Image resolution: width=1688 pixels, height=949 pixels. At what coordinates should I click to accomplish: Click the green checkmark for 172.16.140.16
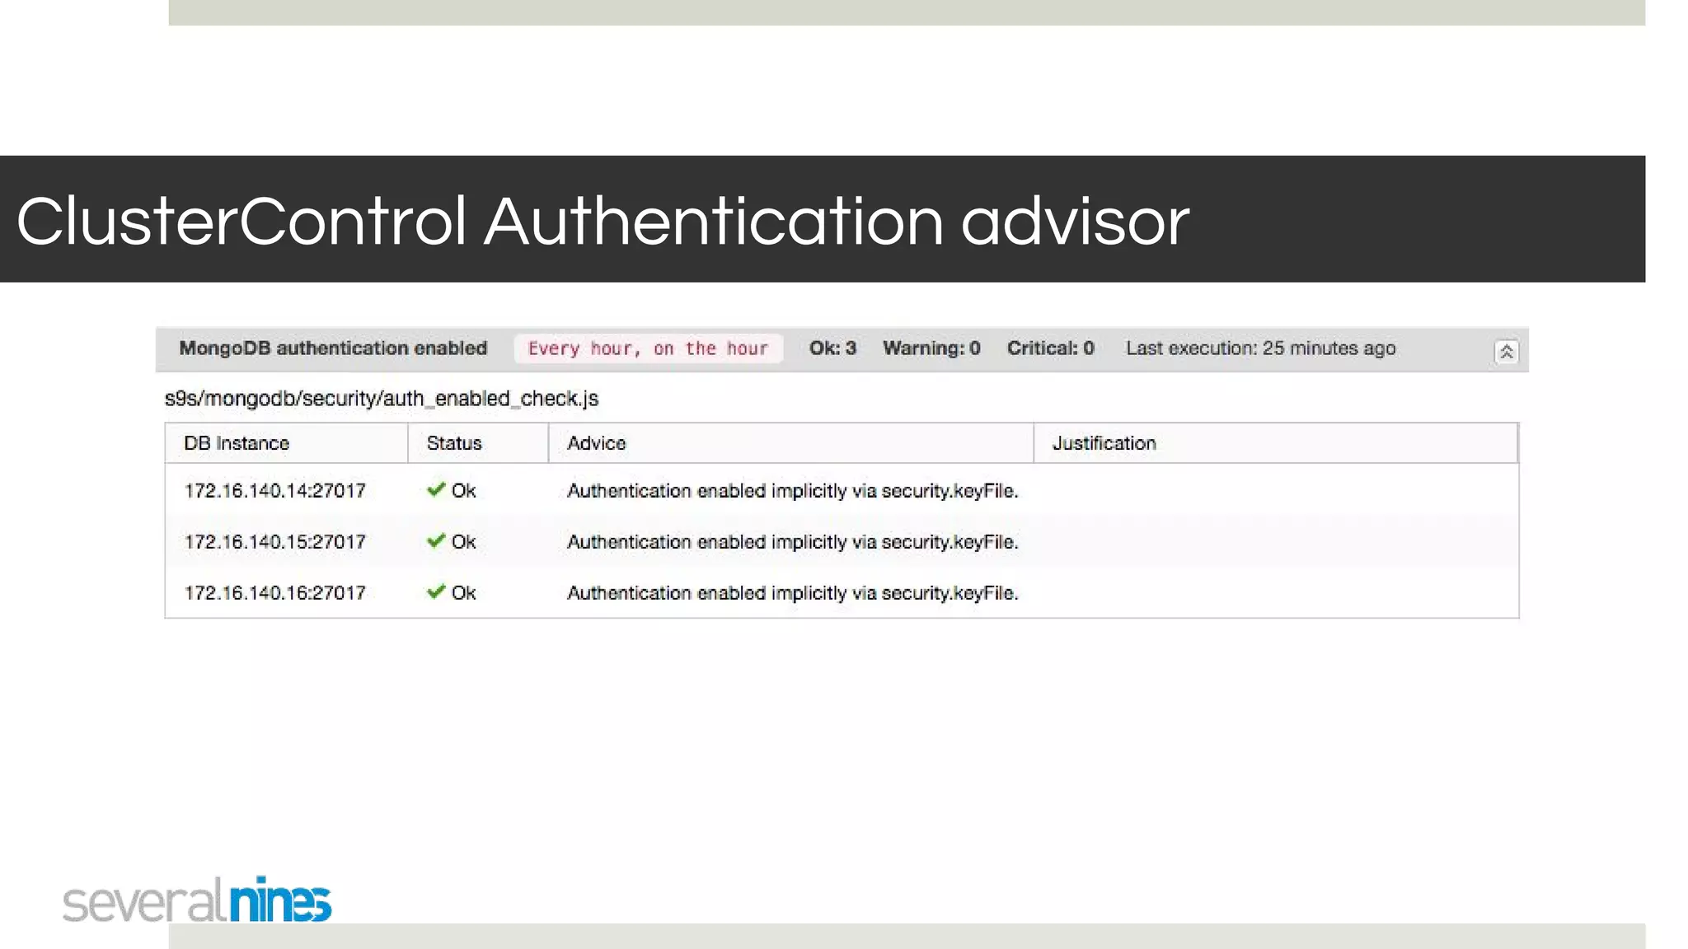(436, 591)
